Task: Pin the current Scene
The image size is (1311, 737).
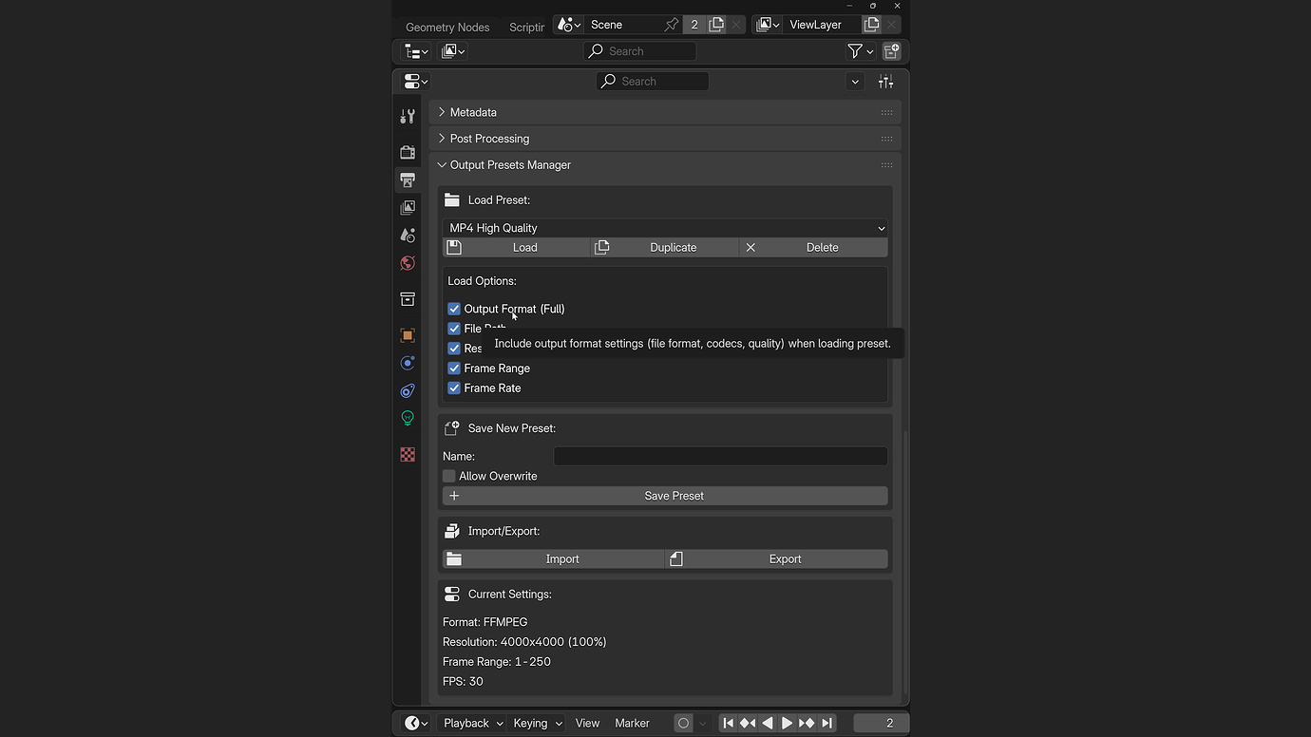Action: [x=672, y=25]
